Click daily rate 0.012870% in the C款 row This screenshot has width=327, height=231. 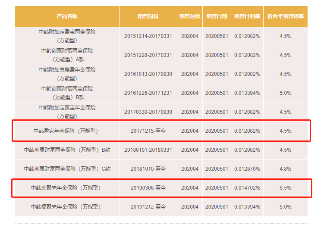coord(247,169)
